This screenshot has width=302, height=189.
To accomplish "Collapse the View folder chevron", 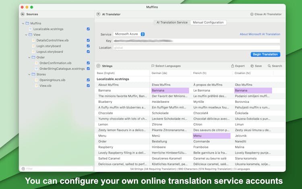I will coord(26,35).
